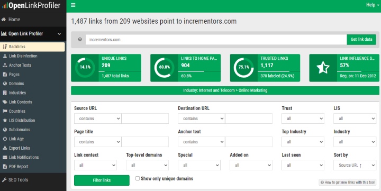Click the Link Contexts tags icon
Screen dimensions: 381x191
pos(5,102)
